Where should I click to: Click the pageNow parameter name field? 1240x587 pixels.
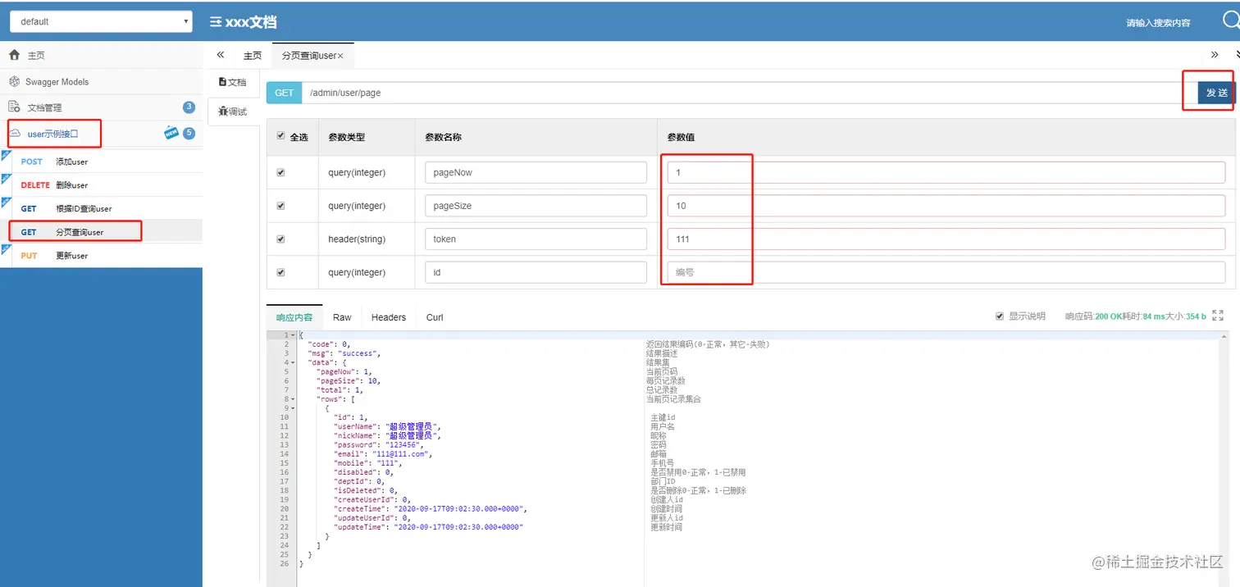click(x=536, y=172)
